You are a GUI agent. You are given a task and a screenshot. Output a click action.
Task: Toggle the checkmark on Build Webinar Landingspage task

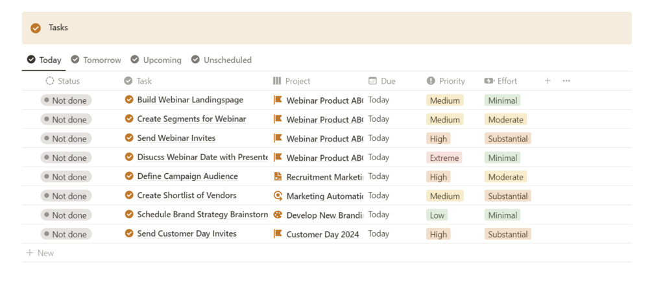click(129, 100)
